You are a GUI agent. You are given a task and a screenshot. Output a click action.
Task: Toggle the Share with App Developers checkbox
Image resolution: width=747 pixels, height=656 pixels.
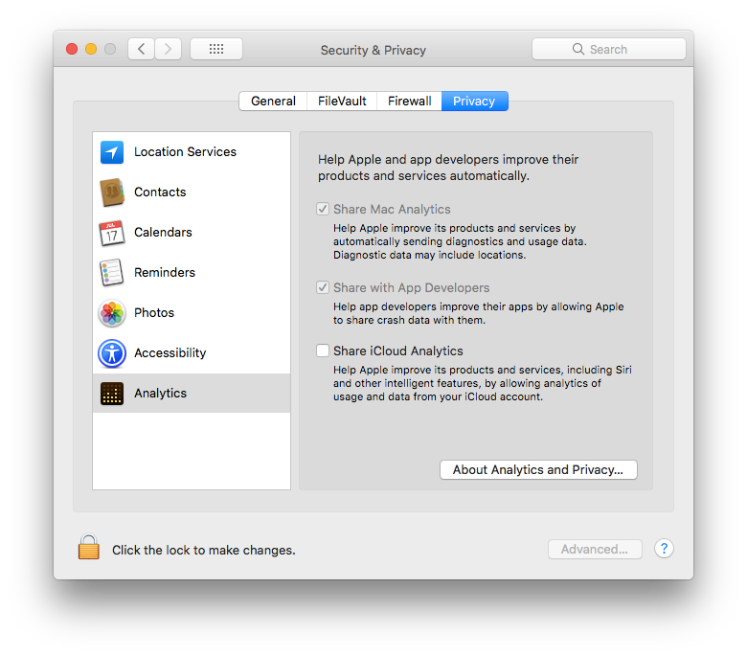point(323,287)
